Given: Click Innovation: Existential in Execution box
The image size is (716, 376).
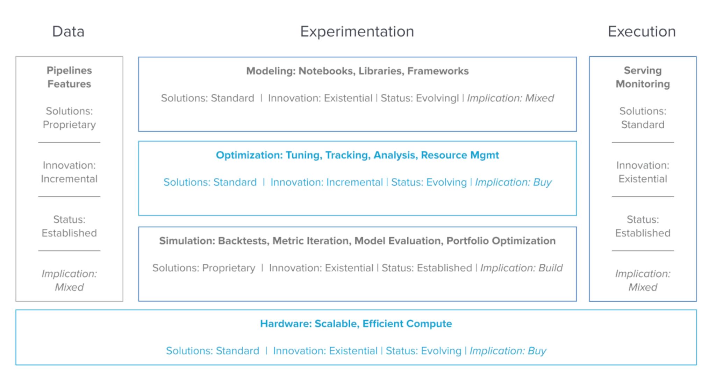Looking at the screenshot, I should 643,172.
